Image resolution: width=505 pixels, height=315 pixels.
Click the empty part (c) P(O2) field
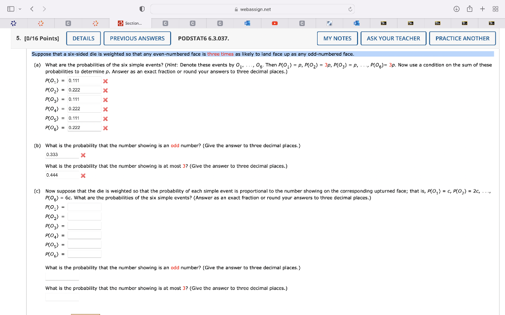coord(84,217)
